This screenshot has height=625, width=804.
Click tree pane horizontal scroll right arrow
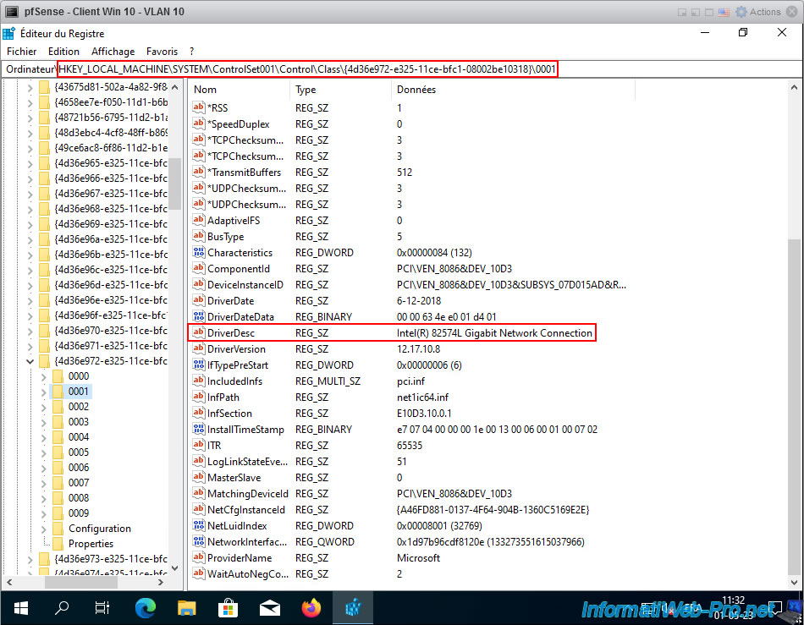161,582
